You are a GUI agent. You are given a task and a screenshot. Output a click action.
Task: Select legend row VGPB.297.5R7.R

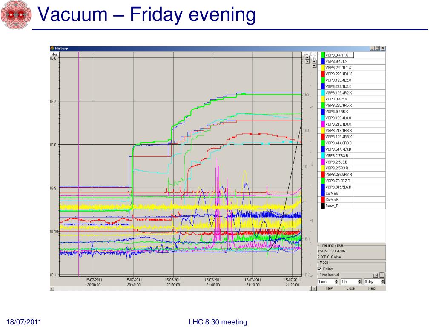tap(351, 174)
